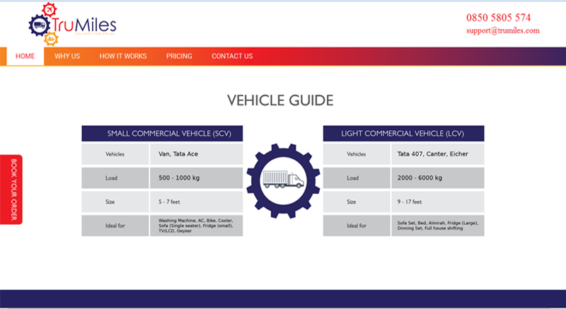
Task: Click BOOK YOUR ORDER side button
Action: (x=11, y=190)
